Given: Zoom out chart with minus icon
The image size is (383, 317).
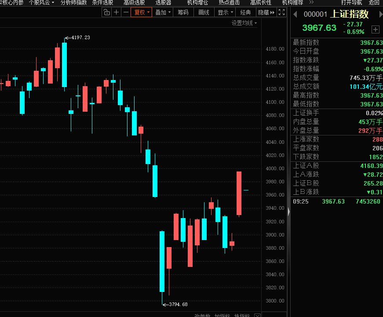Looking at the screenshot, I should [x=126, y=12].
